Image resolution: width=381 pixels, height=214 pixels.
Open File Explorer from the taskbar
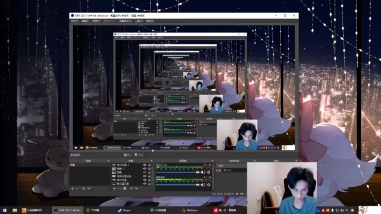[x=15, y=210]
